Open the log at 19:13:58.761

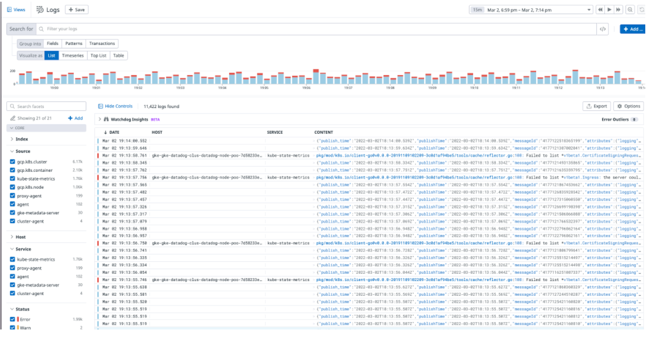(x=370, y=156)
